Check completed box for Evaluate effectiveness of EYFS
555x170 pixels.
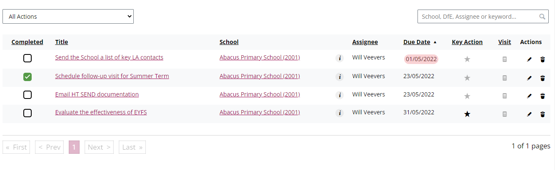pos(27,113)
